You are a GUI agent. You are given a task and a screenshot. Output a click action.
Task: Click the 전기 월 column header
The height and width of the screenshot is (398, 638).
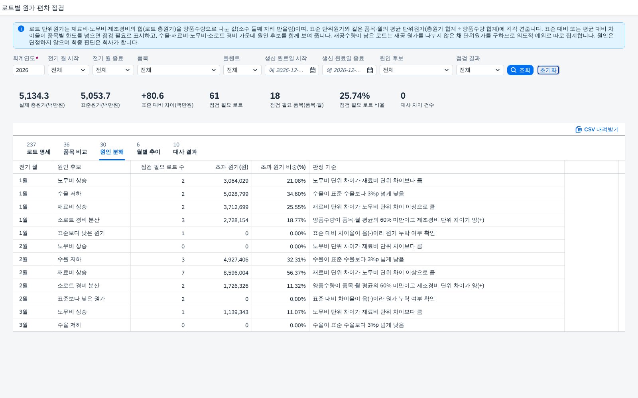click(33, 167)
